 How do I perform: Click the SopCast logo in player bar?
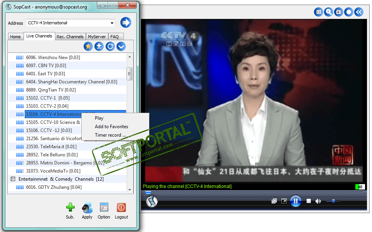tap(152, 201)
